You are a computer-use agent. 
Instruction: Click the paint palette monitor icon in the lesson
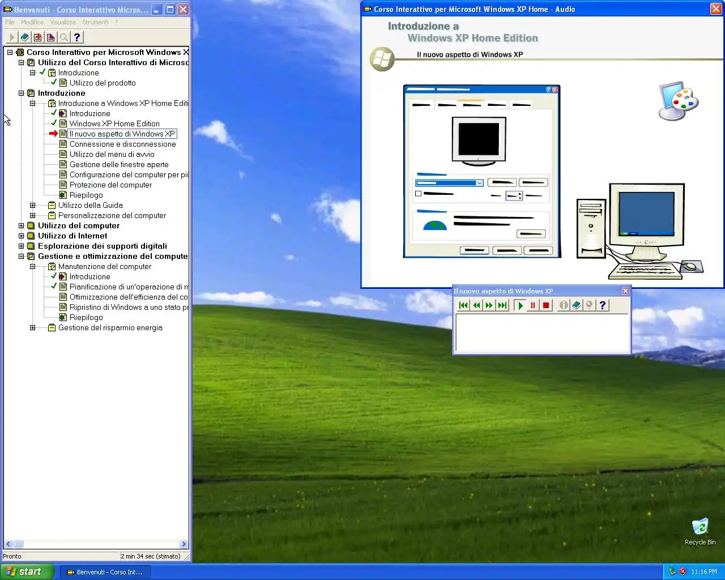point(679,101)
